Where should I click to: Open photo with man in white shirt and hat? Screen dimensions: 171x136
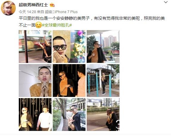tap(35, 115)
